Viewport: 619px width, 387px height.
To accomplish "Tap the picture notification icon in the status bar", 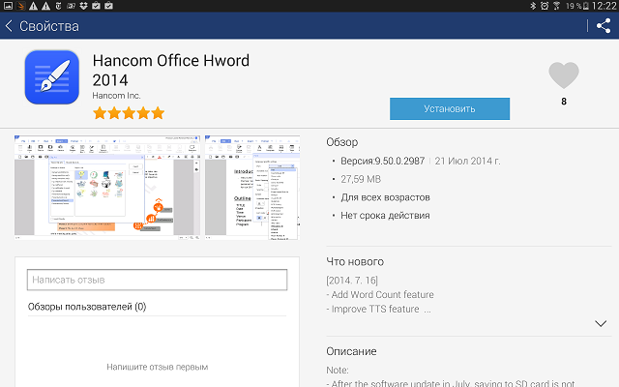I will (8, 6).
